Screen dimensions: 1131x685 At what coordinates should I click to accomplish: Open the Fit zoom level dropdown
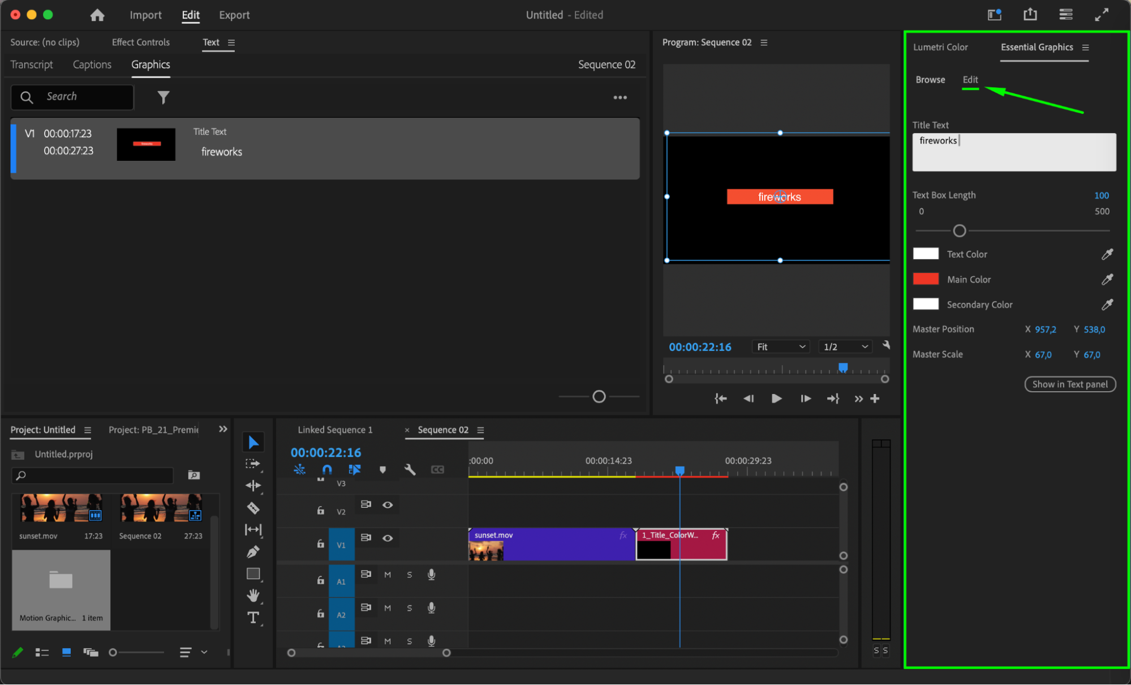781,346
